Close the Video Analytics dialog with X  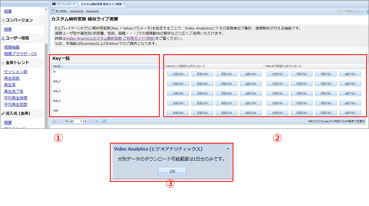click(x=228, y=149)
